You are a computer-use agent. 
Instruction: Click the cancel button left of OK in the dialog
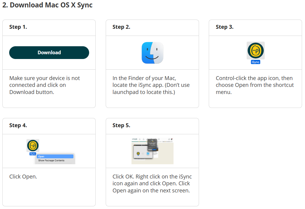click(150, 150)
